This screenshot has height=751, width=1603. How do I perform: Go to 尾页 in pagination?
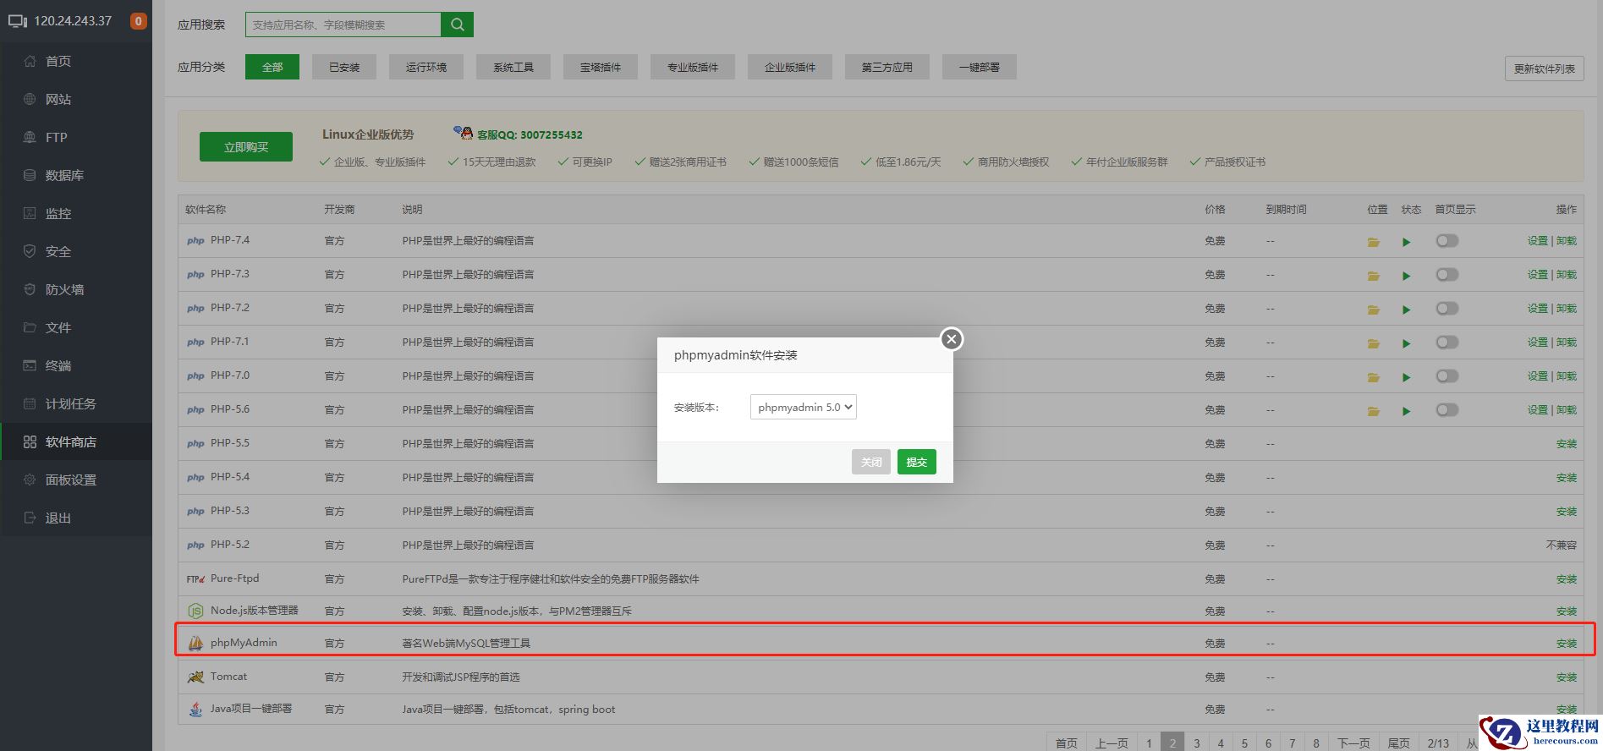(x=1399, y=743)
